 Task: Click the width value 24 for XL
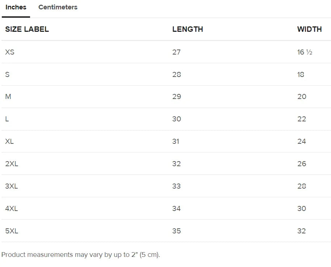tap(302, 141)
